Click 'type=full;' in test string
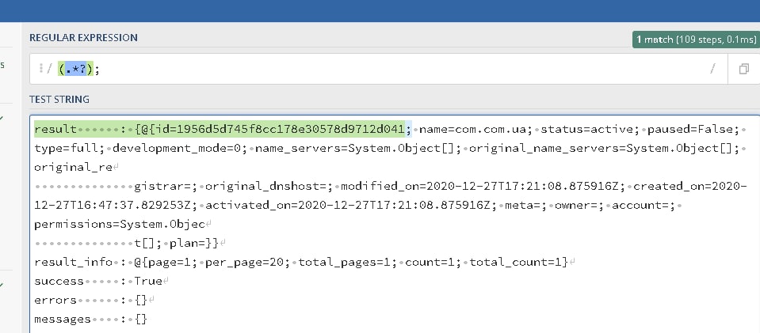Screen dimensions: 760x333 [x=70, y=148]
